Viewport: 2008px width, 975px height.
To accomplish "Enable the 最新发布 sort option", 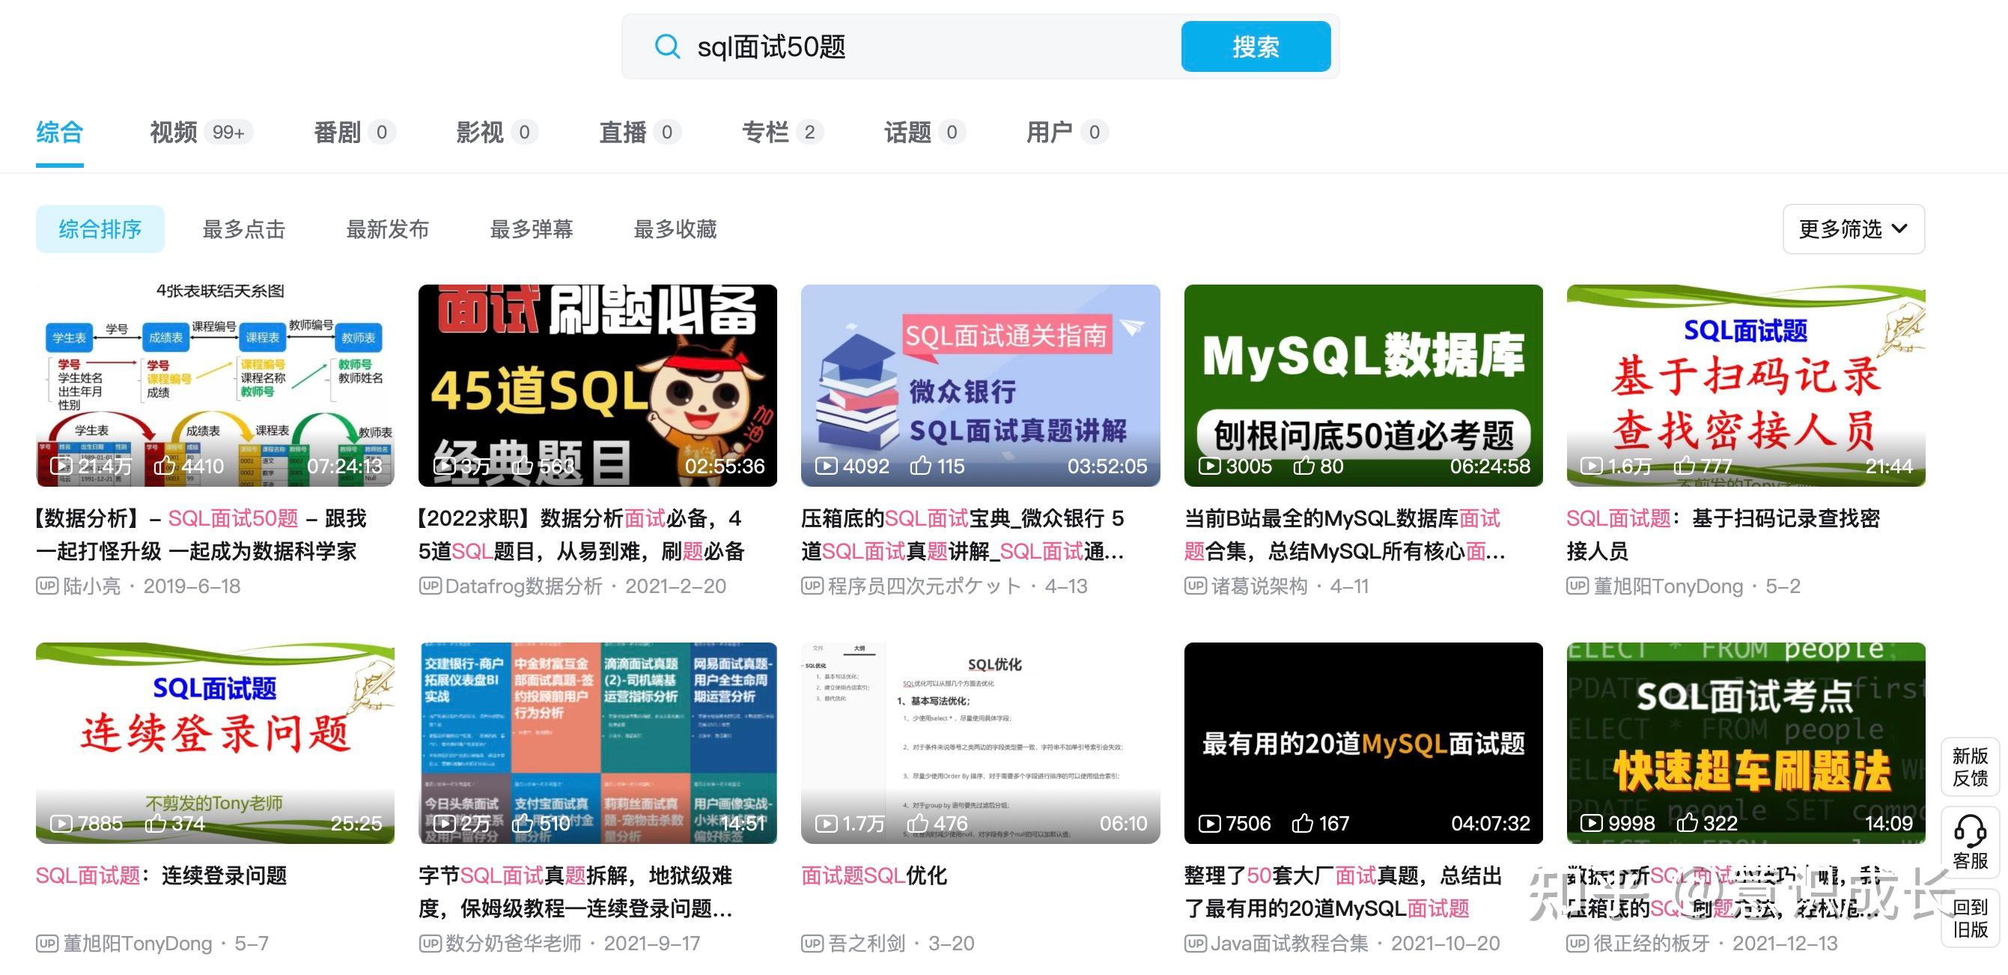I will 388,229.
